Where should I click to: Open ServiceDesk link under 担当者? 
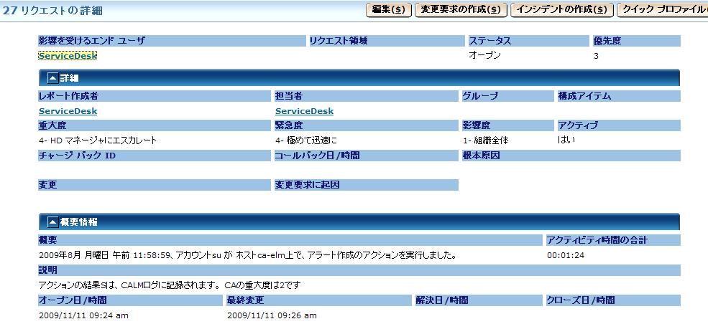[304, 111]
